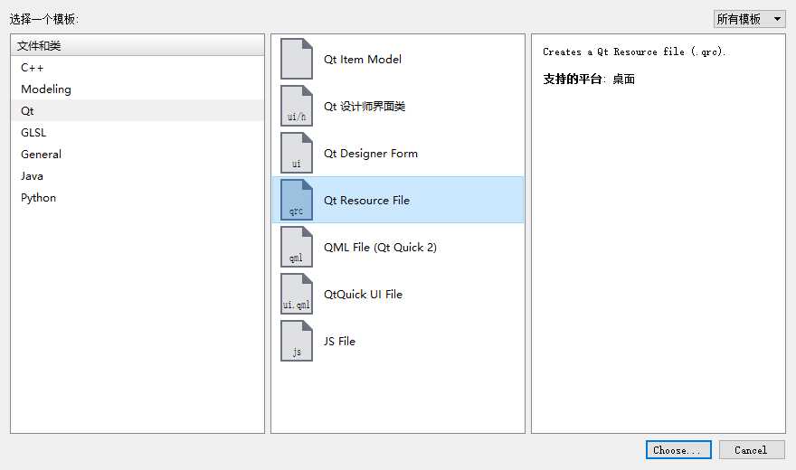796x470 pixels.
Task: Choose the Qt Resource File template label
Action: pos(366,201)
